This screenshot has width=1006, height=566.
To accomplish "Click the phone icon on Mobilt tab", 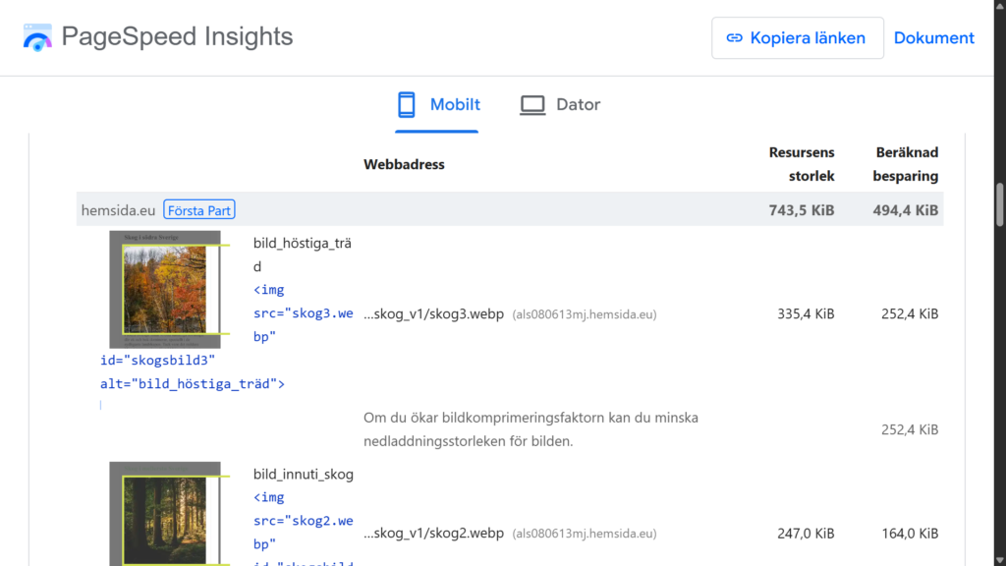I will coord(407,104).
